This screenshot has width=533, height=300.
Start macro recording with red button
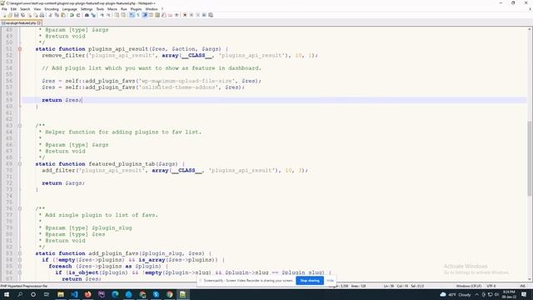click(x=185, y=15)
